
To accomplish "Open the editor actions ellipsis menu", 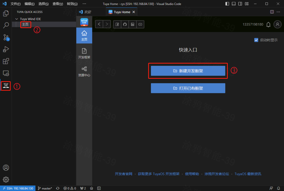I will (x=278, y=12).
